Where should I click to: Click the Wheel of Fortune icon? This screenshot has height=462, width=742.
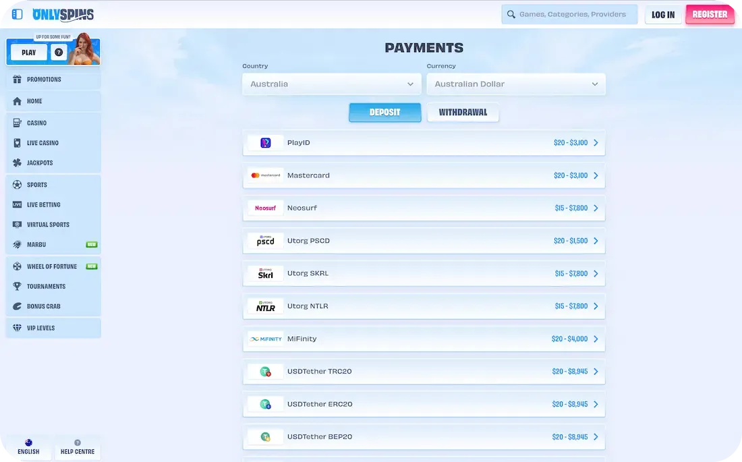pyautogui.click(x=17, y=266)
